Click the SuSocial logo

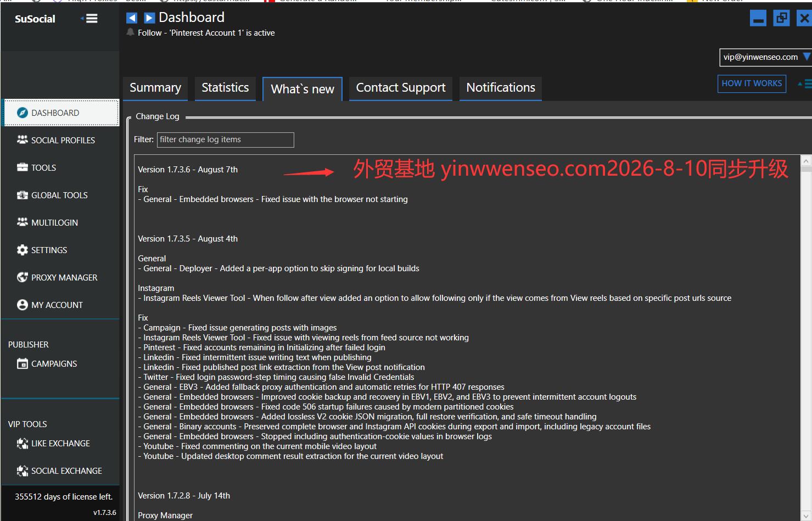coord(35,19)
